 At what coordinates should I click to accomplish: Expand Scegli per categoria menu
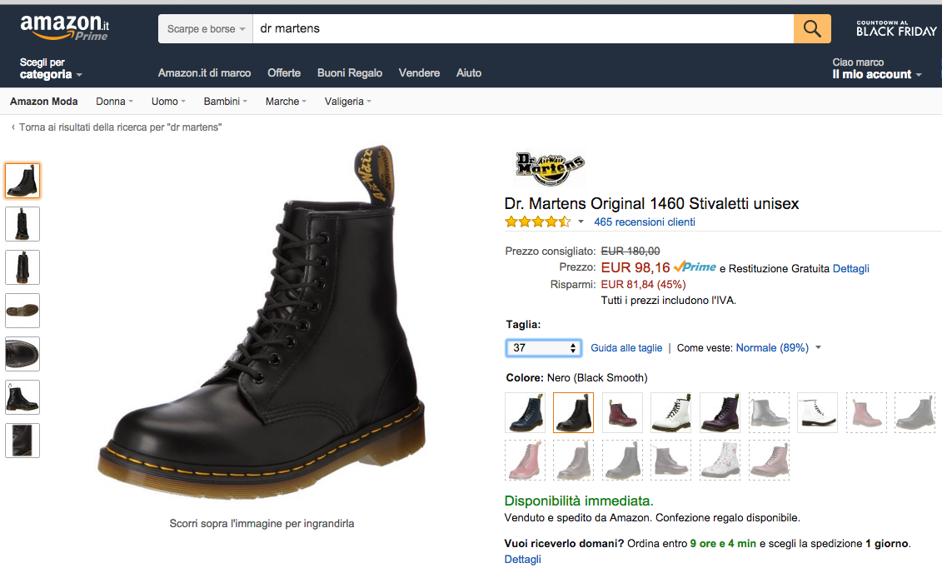pos(51,68)
